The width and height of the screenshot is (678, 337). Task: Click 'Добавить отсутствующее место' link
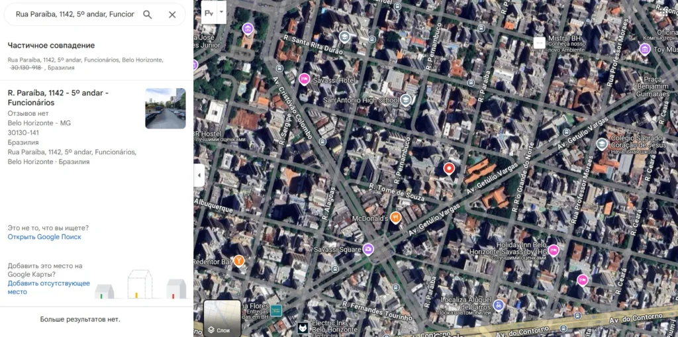point(48,287)
